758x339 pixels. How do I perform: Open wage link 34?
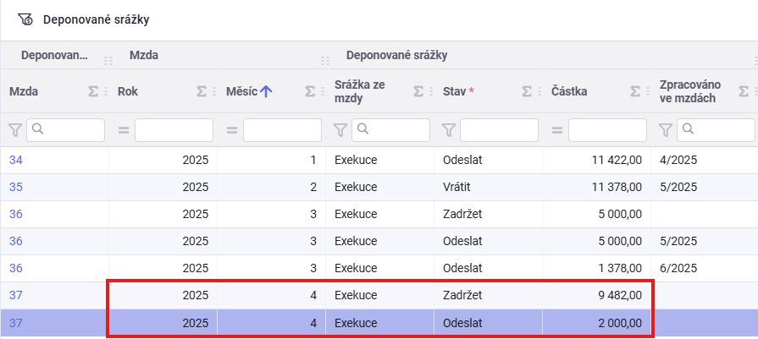click(x=15, y=159)
